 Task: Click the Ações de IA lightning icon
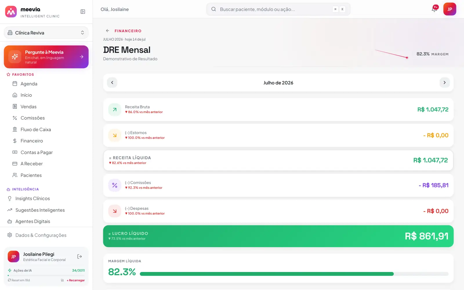tap(10, 270)
